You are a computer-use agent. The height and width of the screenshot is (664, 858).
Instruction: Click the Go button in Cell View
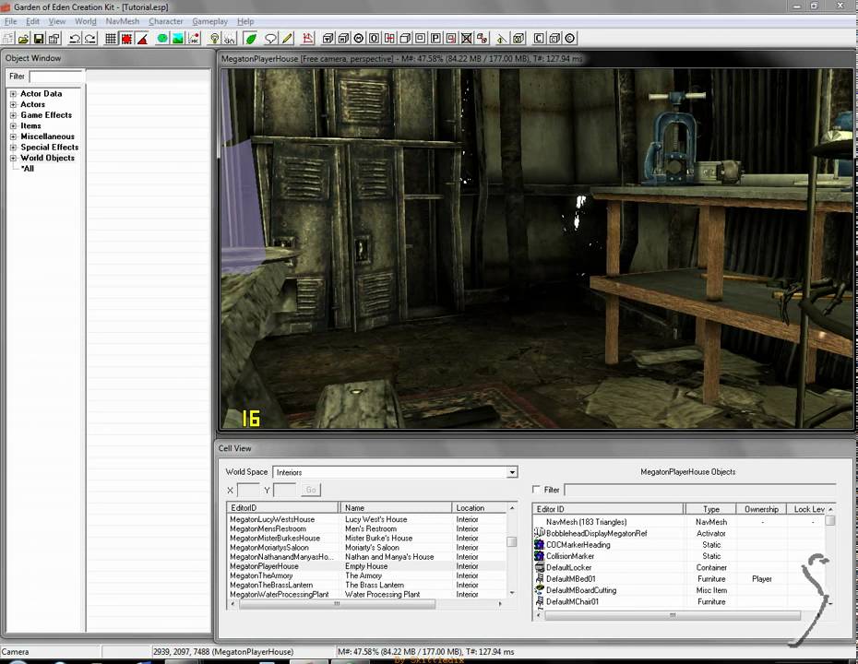311,490
